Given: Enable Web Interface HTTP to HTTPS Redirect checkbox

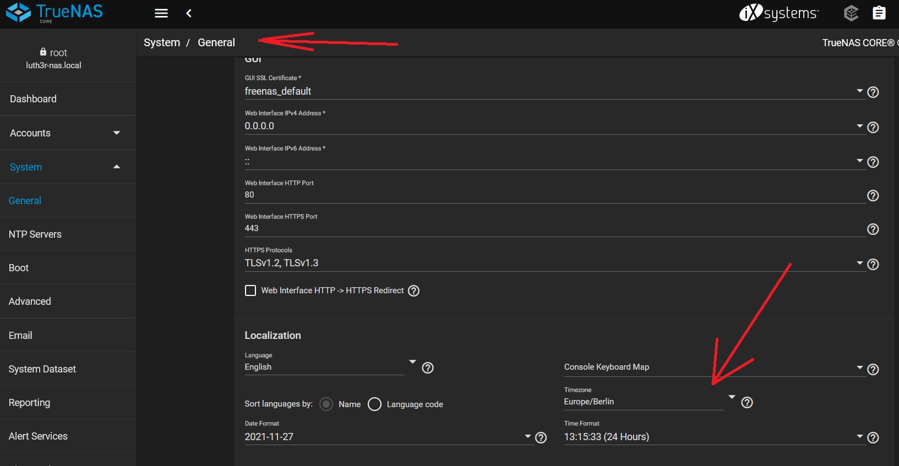Looking at the screenshot, I should (250, 290).
